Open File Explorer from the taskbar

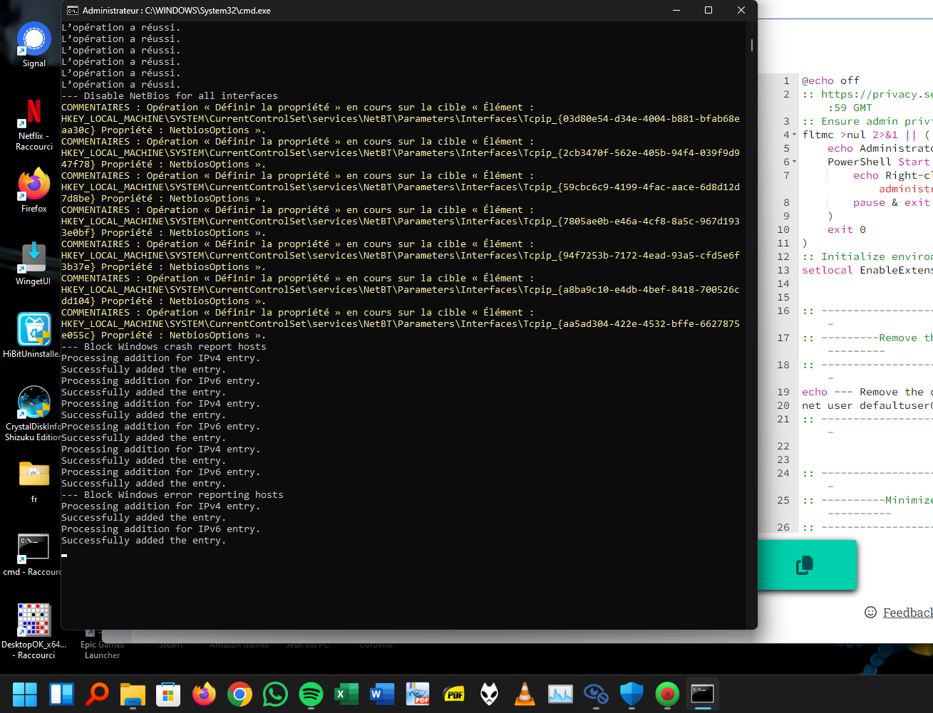click(x=133, y=694)
